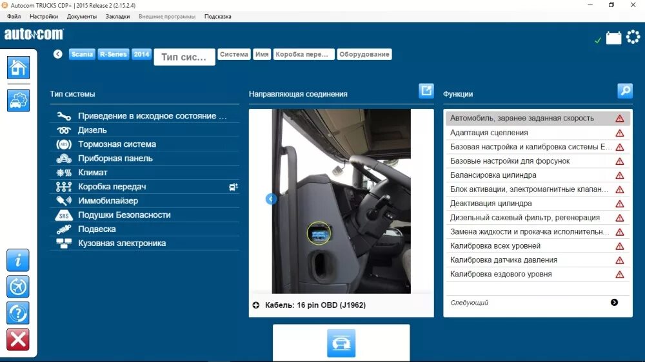Select the Коробка пере... breadcrumb tab
Screen dimensions: 645x362
304,54
